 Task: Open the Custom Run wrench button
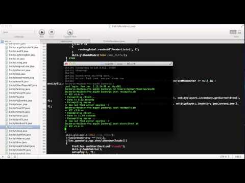tap(70, 32)
